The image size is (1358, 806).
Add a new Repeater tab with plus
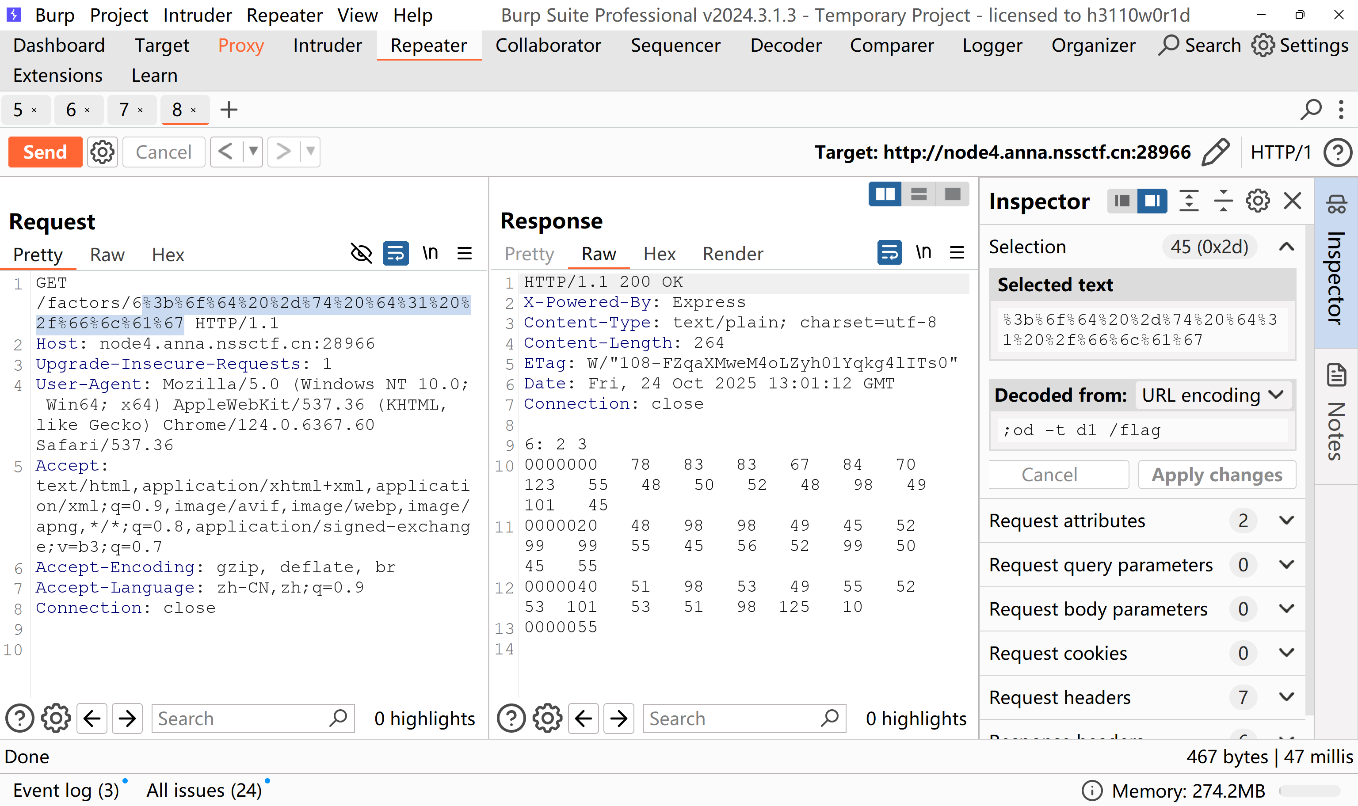tap(229, 110)
